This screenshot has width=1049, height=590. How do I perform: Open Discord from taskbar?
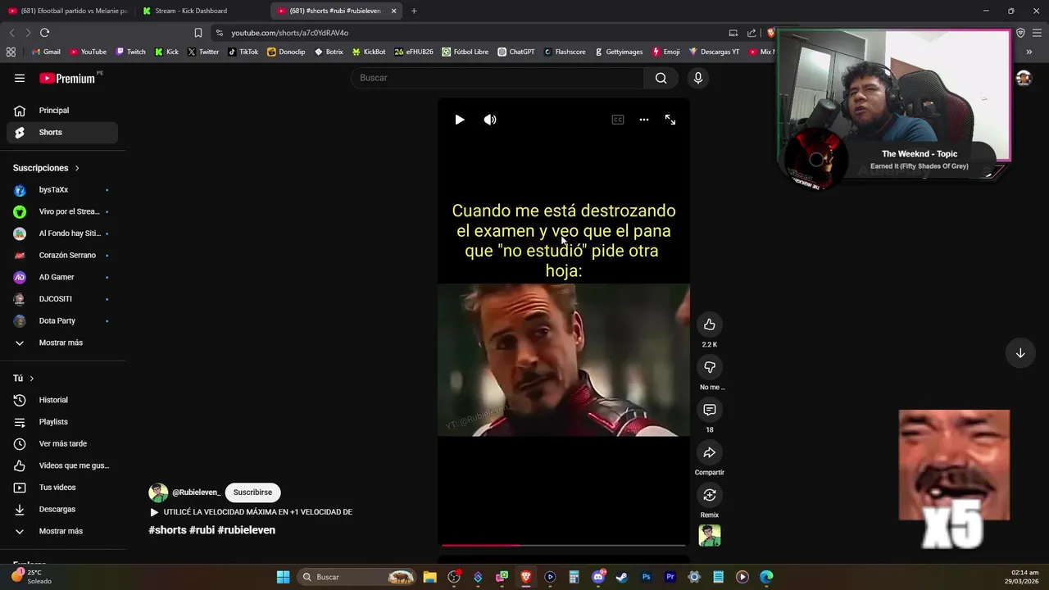tap(598, 577)
